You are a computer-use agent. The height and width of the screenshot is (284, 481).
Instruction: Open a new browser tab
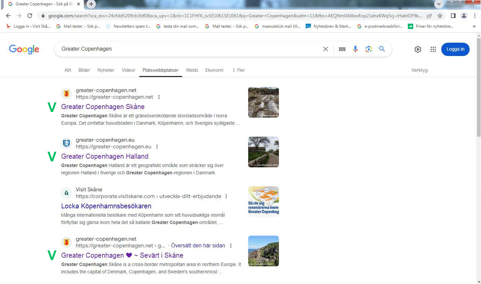pos(91,4)
